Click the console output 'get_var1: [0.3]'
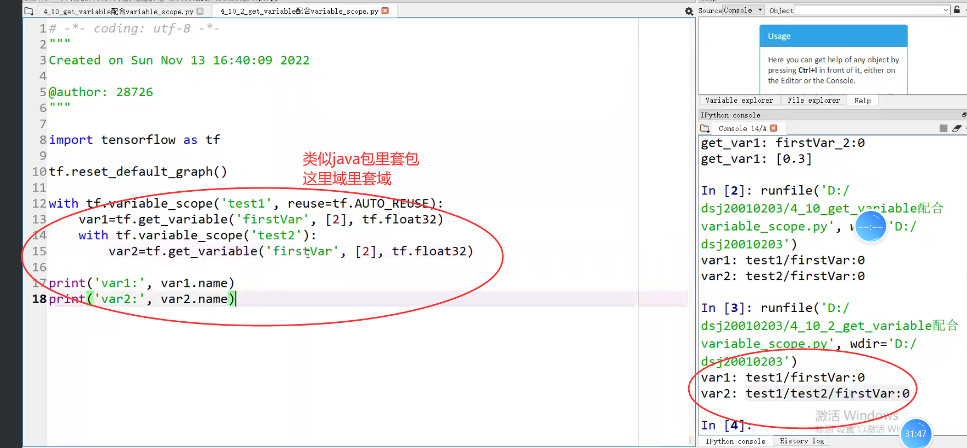Screen dimensions: 967x448 point(757,159)
